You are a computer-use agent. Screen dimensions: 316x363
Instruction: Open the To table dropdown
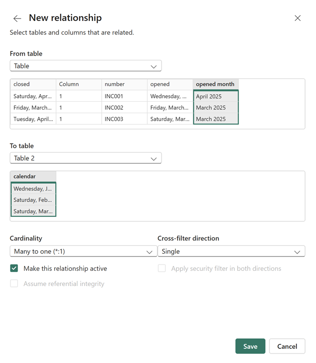point(86,158)
